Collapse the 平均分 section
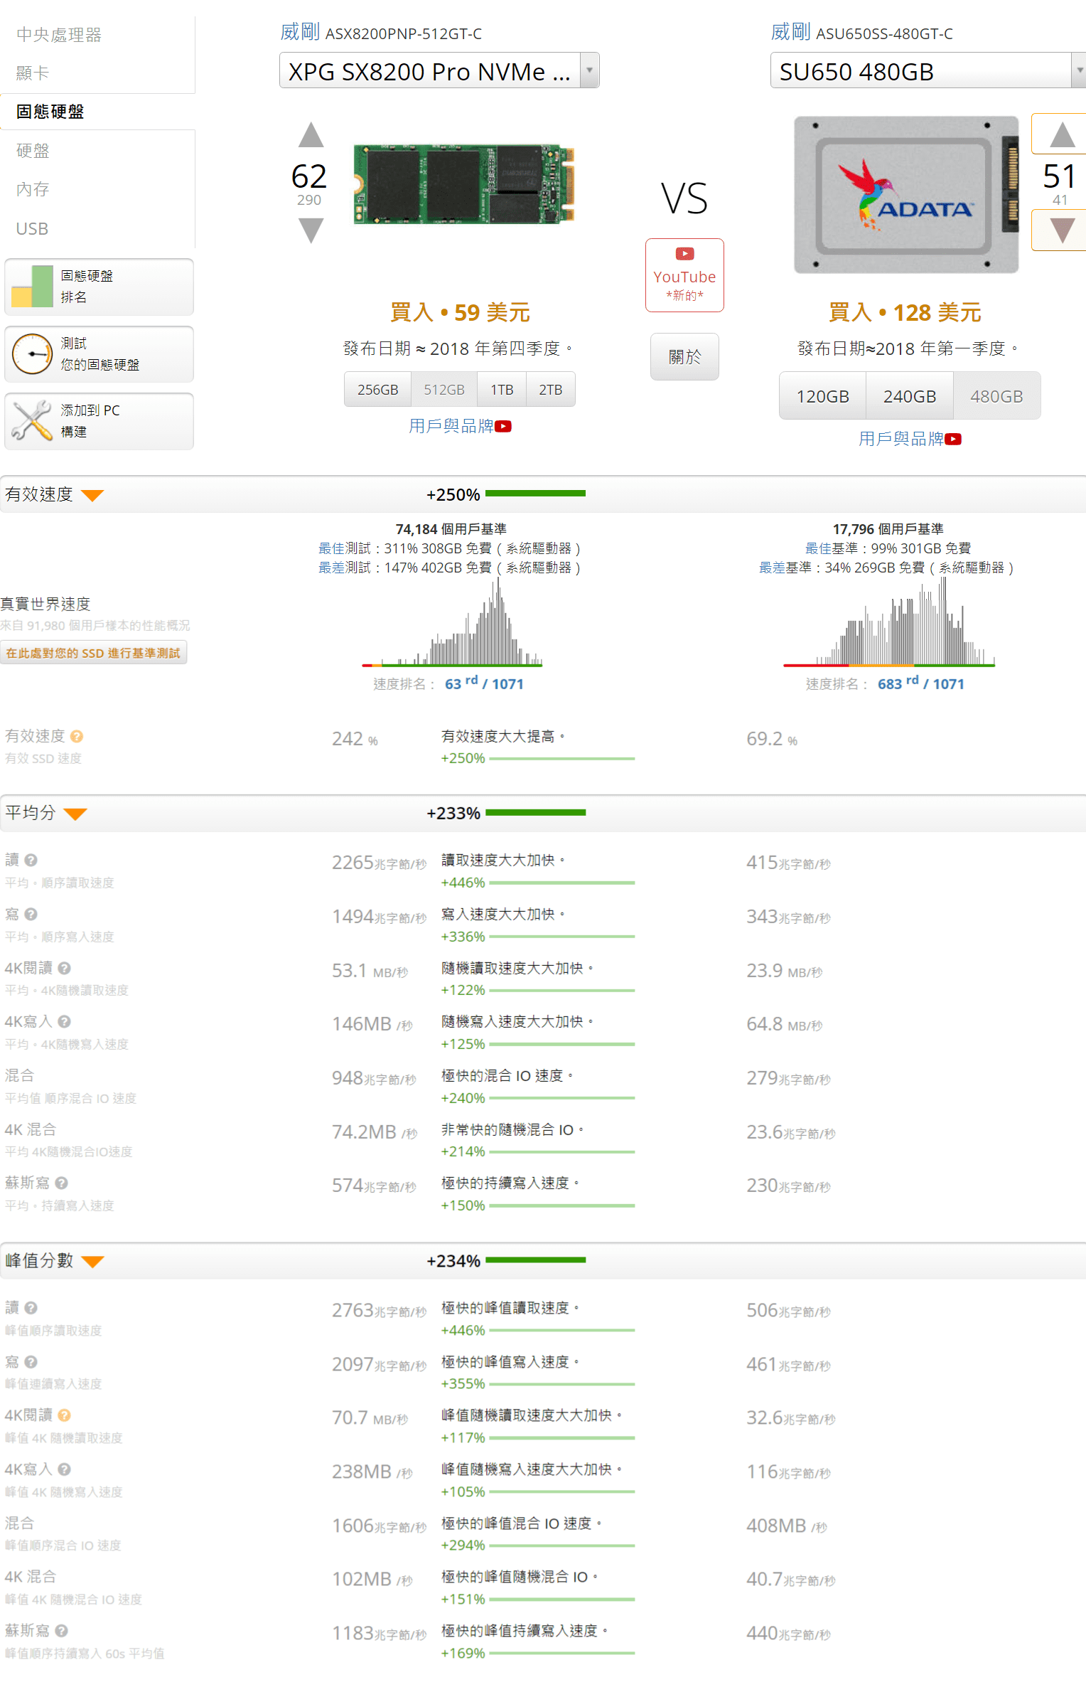The image size is (1086, 1687). tap(75, 814)
